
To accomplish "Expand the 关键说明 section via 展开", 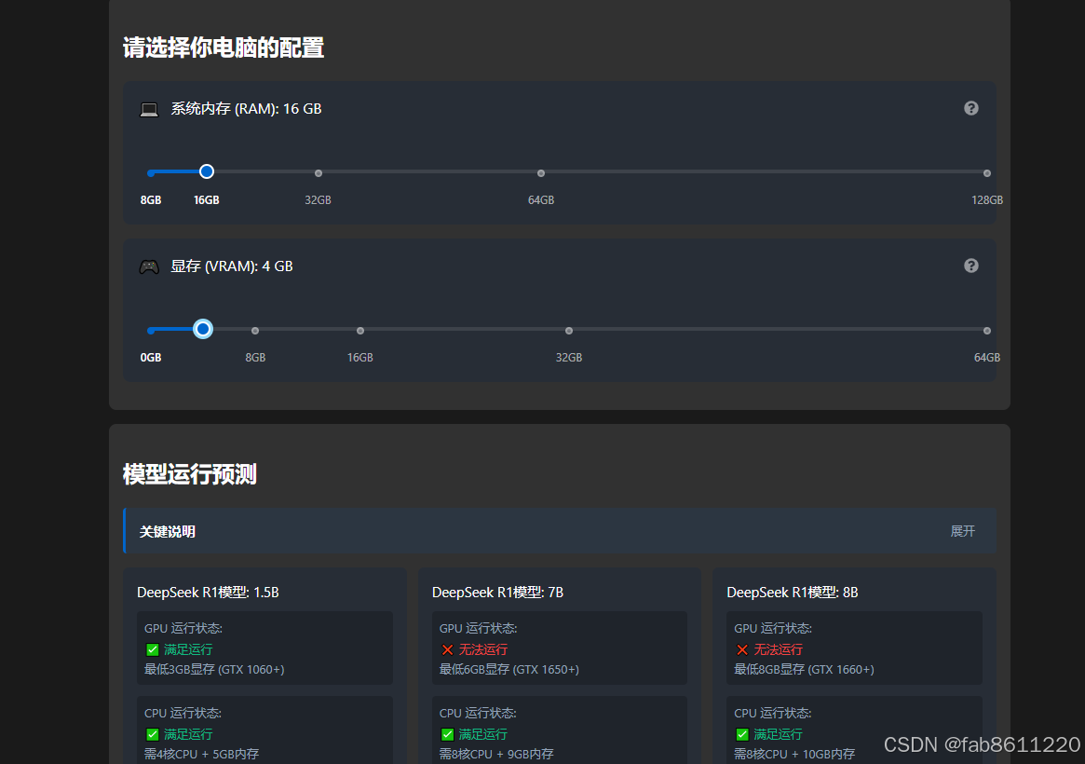I will click(962, 531).
